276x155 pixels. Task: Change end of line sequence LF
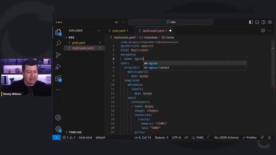click(x=186, y=137)
